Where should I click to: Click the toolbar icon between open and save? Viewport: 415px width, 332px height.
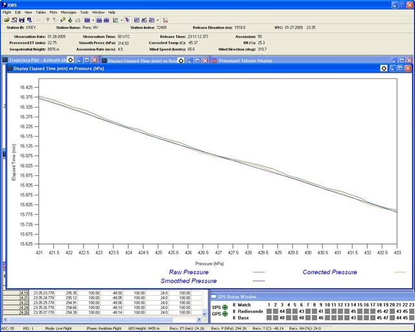[14, 20]
